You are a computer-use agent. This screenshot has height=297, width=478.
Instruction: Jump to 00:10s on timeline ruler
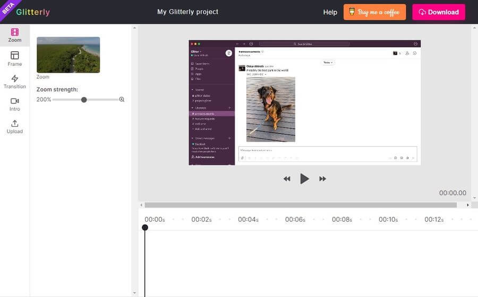(388, 220)
